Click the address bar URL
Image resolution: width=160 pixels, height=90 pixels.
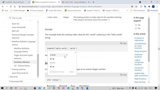[62, 6]
